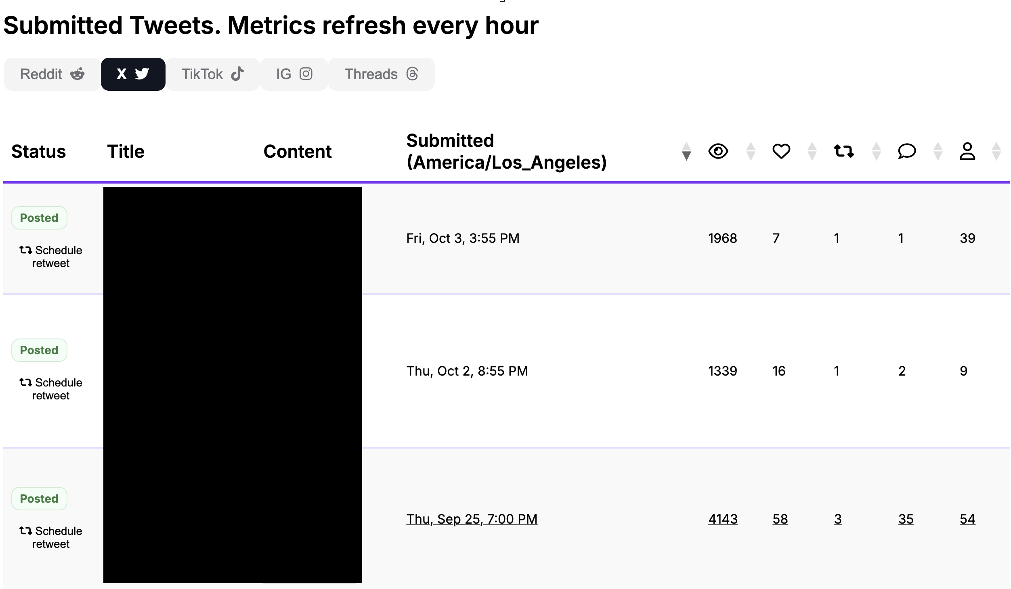Viewport: 1011px width, 589px height.
Task: Click the likes heart icon header
Action: (781, 151)
